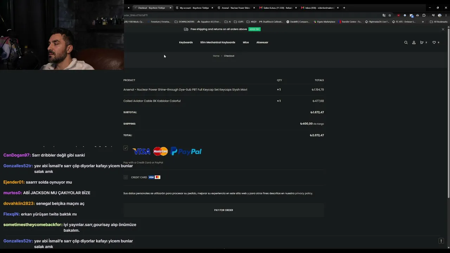450x253 pixels.
Task: Click the CanDogan97 username in chat
Action: pyautogui.click(x=17, y=155)
